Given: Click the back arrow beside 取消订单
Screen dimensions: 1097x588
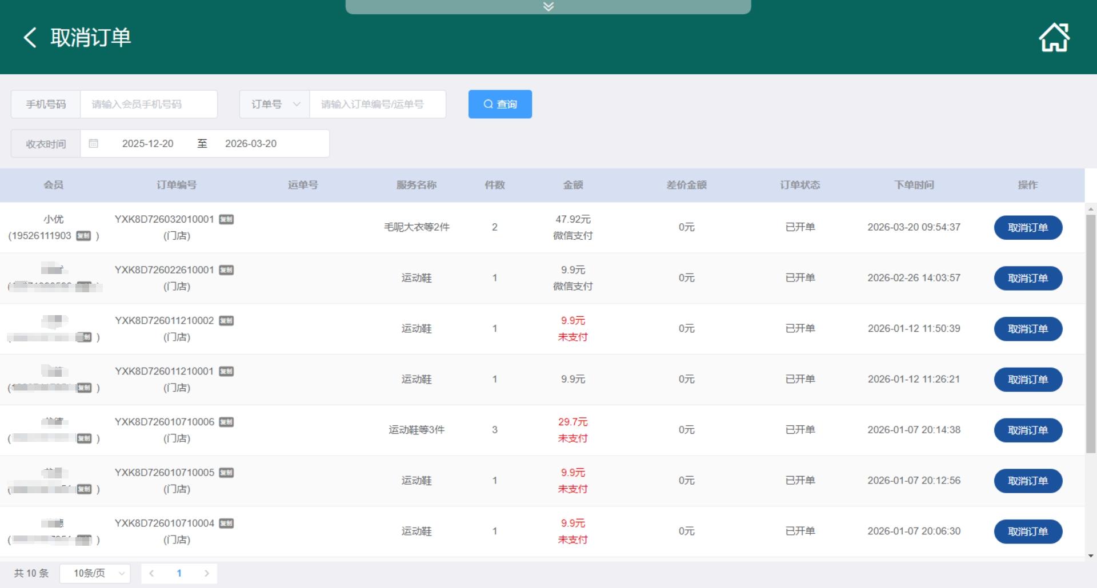Looking at the screenshot, I should (x=30, y=38).
